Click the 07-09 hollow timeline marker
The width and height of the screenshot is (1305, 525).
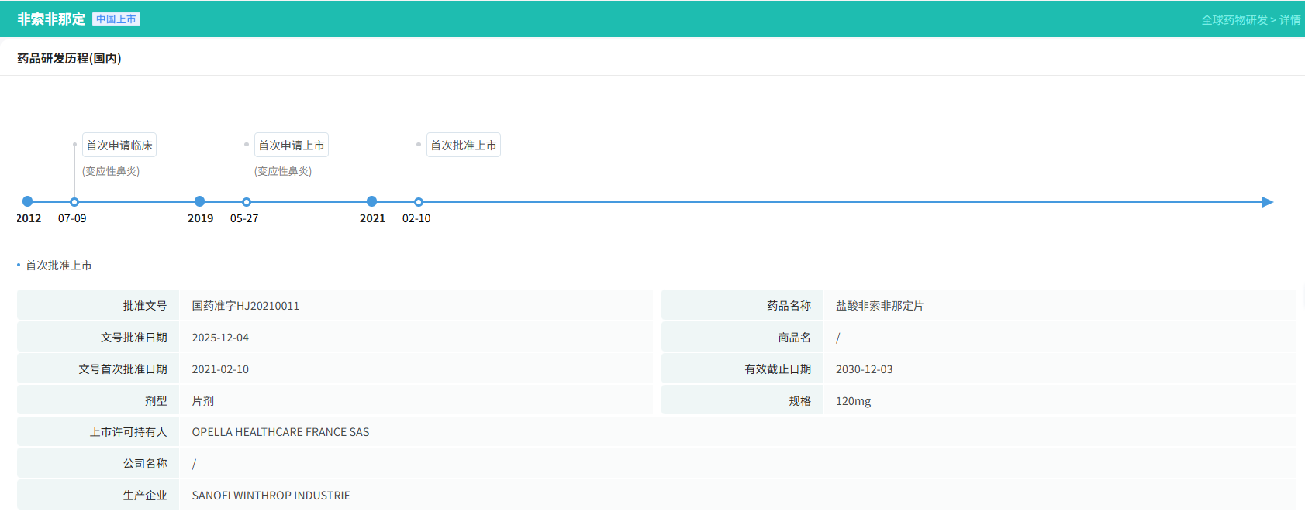click(x=74, y=202)
